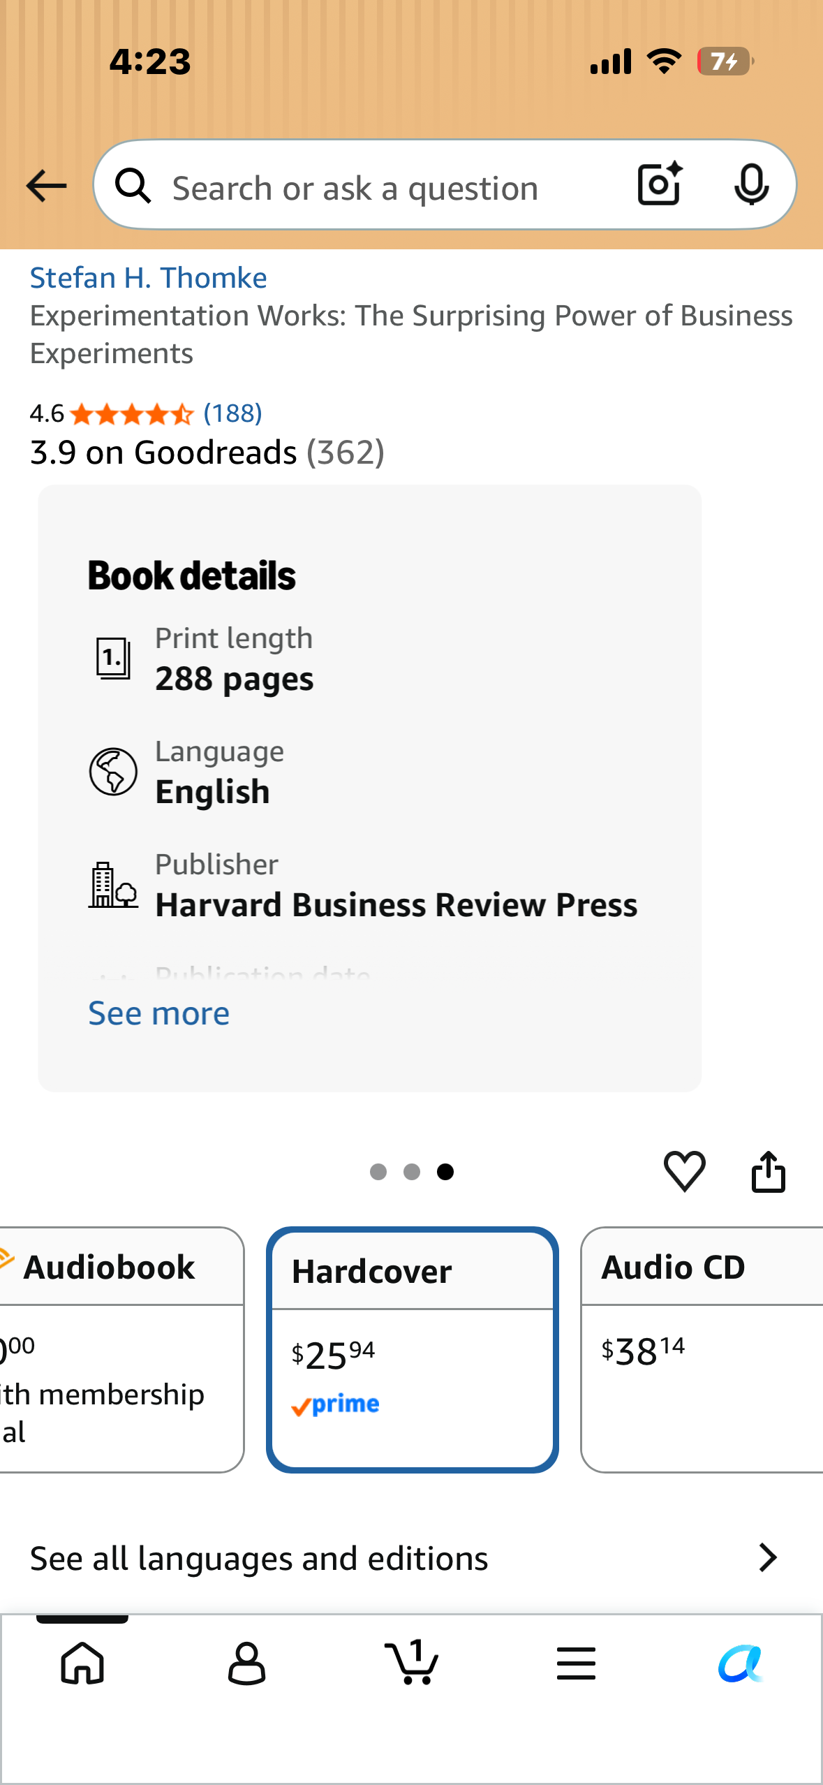Screen dimensions: 823x1785
Task: Open author Stefan H. Thomke link
Action: [149, 278]
